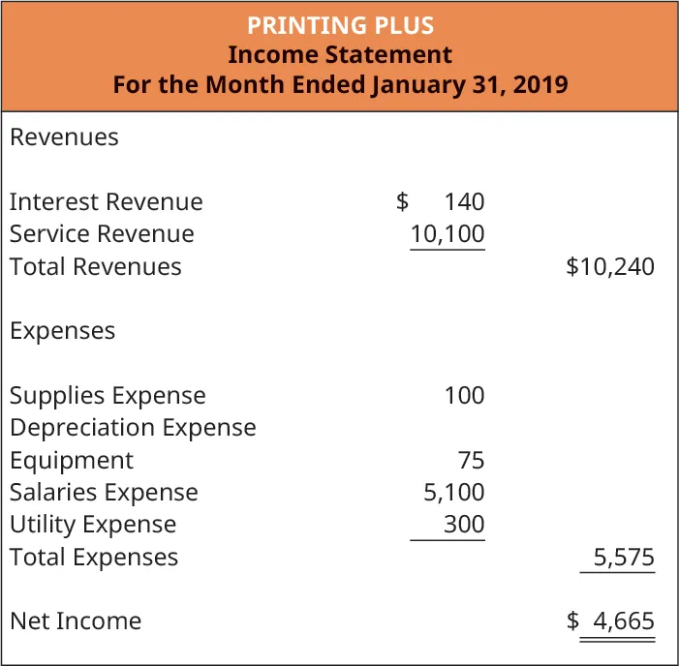Viewport: 679px width, 666px height.
Task: Click the Expenses section heading
Action: pos(62,331)
